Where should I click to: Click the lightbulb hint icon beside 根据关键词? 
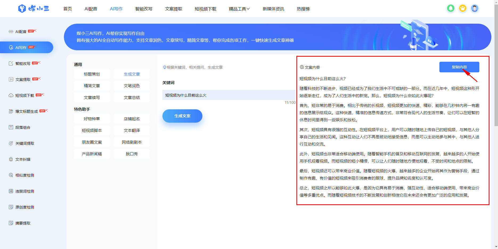pyautogui.click(x=164, y=67)
